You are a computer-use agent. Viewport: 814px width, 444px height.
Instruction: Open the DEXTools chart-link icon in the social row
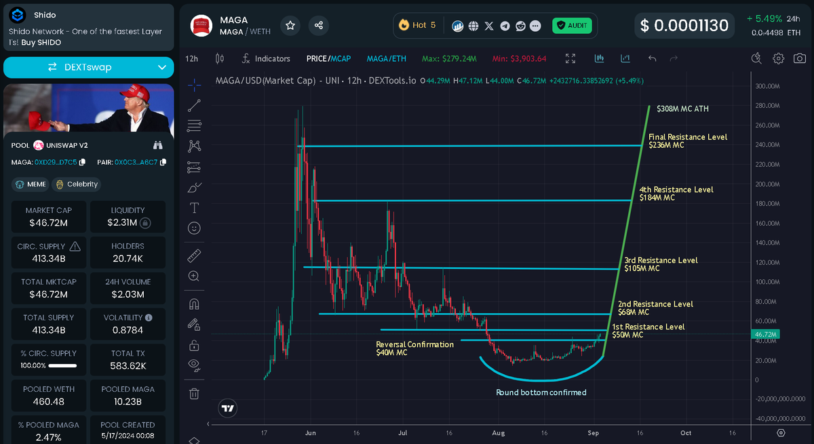458,26
